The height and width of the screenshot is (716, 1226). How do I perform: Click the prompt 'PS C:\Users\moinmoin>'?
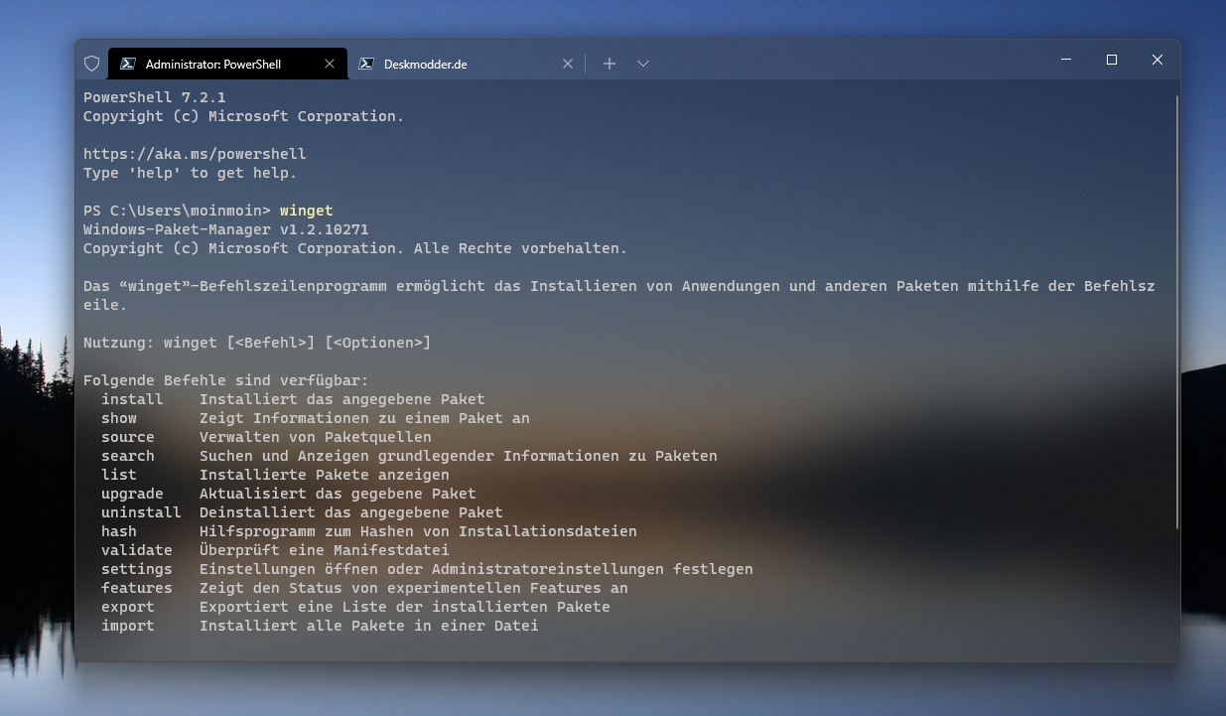tap(177, 212)
